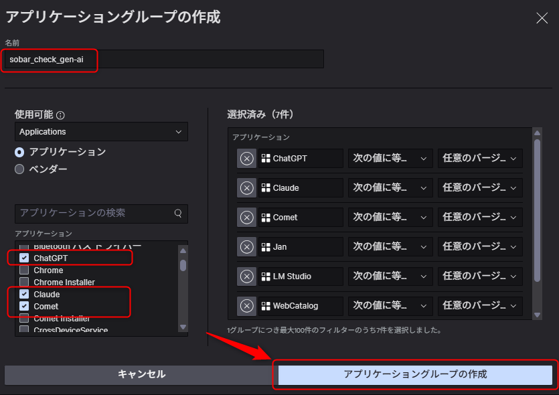Click the application list scrollbar thumb

click(183, 265)
